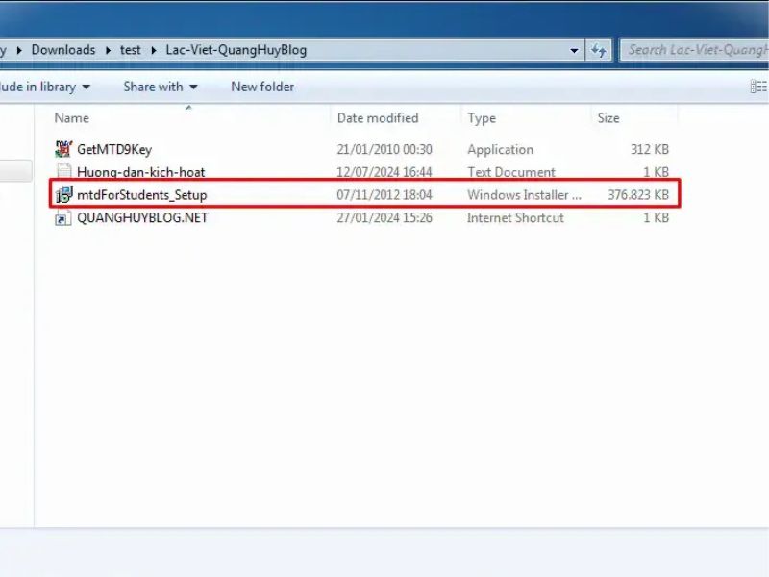Click the Windows Installer type cell
Viewport: 769px width, 577px height.
coord(524,195)
